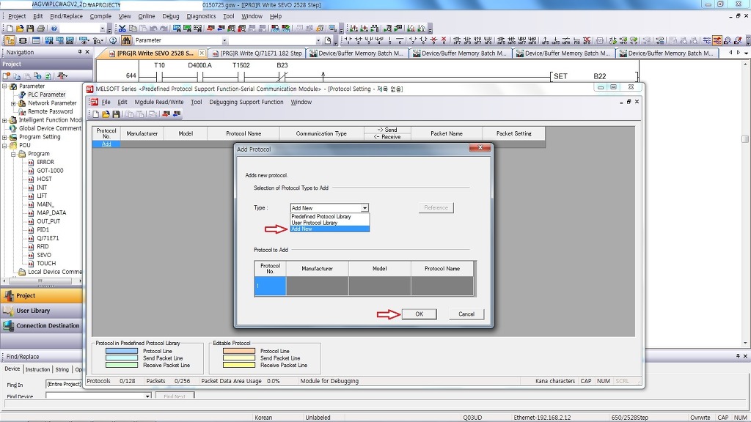Click the blue Add link under Protocol No.
751x422 pixels.
(106, 144)
